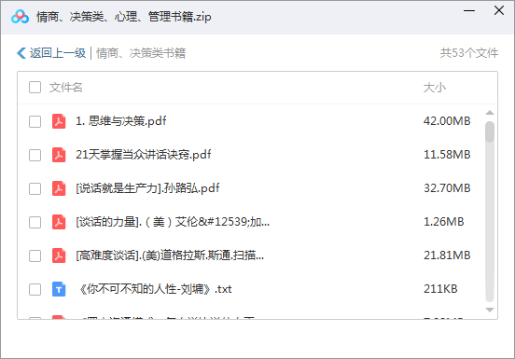The image size is (515, 359).
Task: Click the Baidu Netdisk cloud logo icon
Action: pyautogui.click(x=20, y=17)
